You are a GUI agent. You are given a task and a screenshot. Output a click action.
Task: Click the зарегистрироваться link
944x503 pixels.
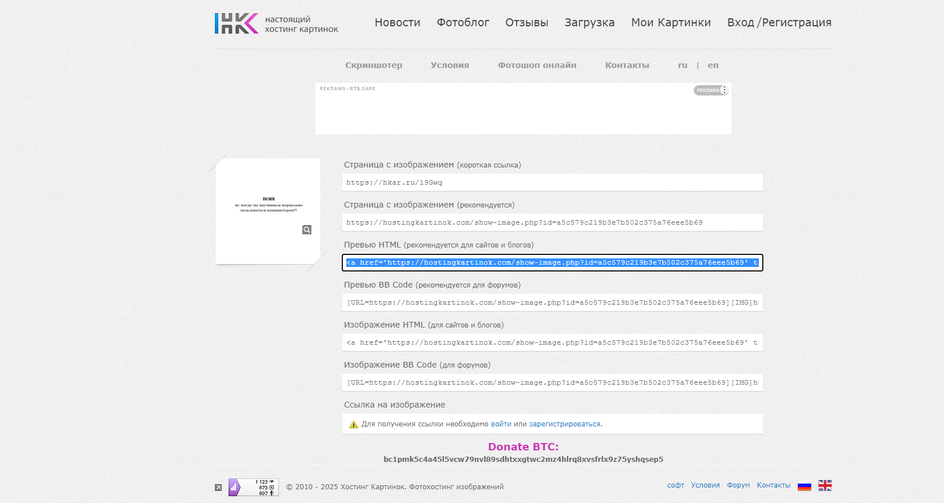(x=565, y=424)
